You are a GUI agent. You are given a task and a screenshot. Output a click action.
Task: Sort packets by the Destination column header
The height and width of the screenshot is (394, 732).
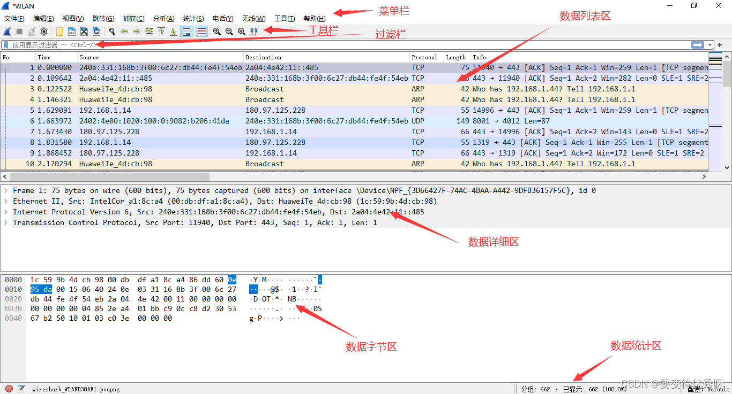point(326,57)
